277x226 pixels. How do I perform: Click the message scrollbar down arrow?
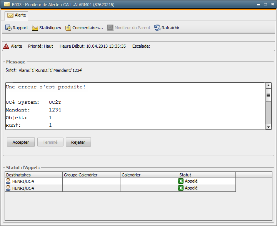(269, 126)
